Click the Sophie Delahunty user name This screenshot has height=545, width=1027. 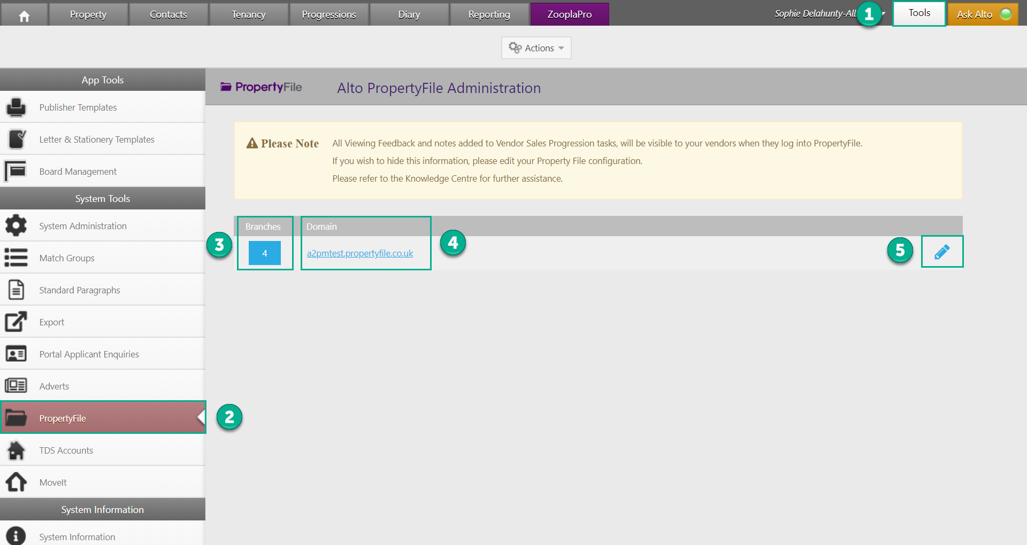click(815, 14)
